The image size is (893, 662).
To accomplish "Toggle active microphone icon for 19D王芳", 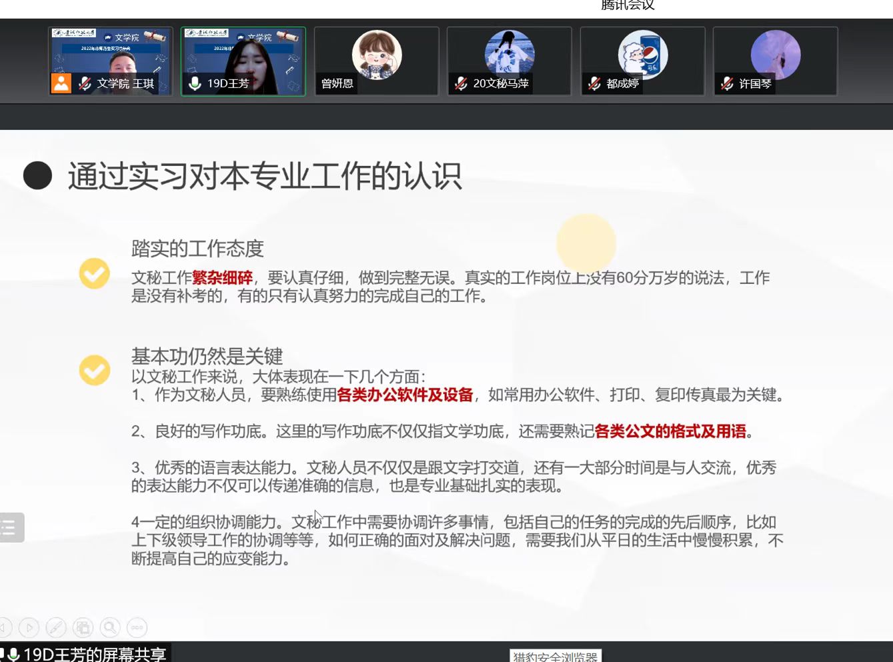I will click(195, 83).
